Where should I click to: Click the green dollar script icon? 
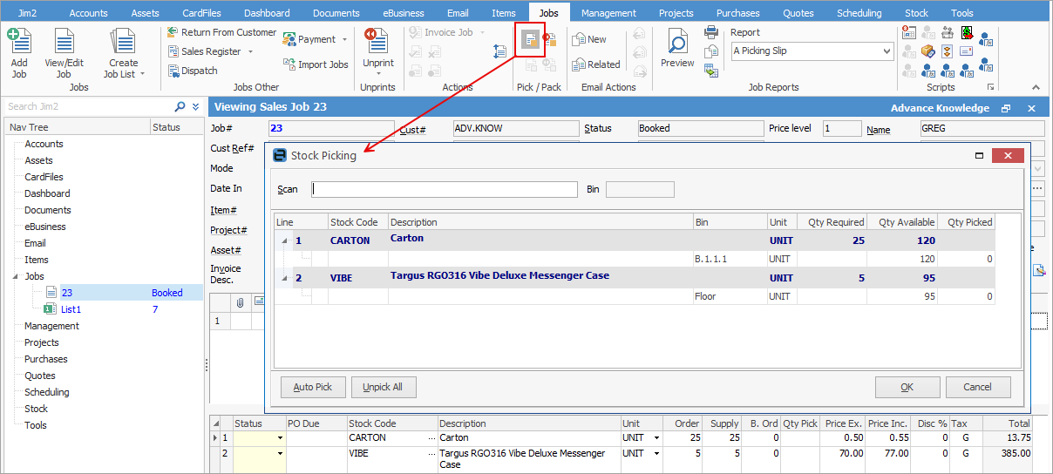pos(968,32)
